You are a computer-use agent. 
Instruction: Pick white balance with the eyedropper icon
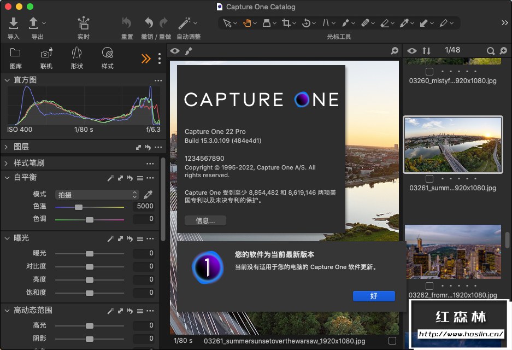148,195
